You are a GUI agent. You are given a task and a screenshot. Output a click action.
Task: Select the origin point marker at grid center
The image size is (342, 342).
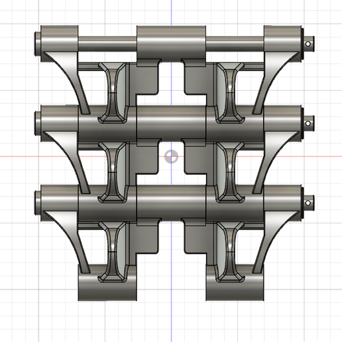tap(171, 156)
